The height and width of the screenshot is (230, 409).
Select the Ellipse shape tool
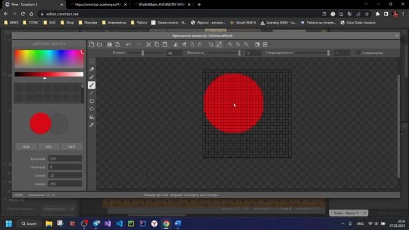point(91,109)
